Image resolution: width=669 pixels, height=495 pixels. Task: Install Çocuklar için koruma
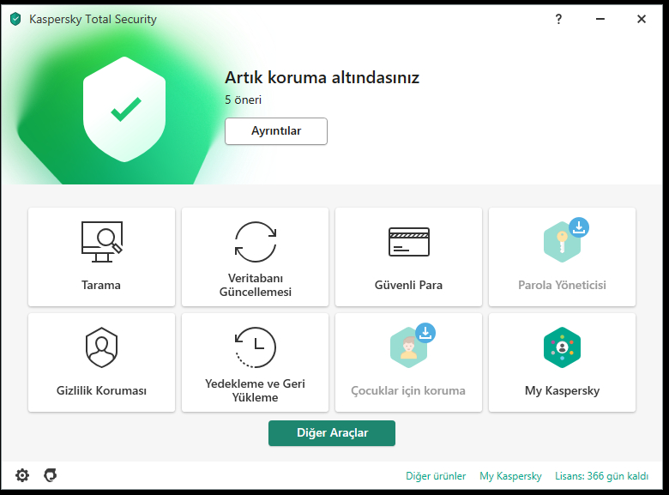click(409, 362)
